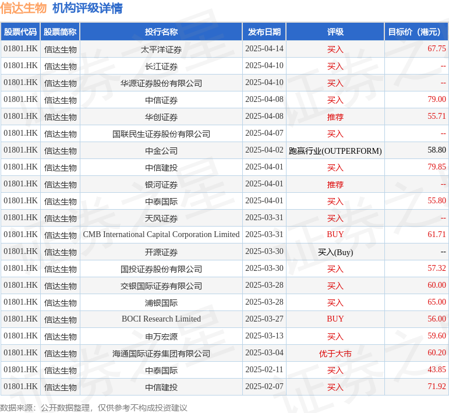Image resolution: width=449 pixels, height=413 pixels.
Task: Click the 79.85 target price value
Action: (436, 167)
